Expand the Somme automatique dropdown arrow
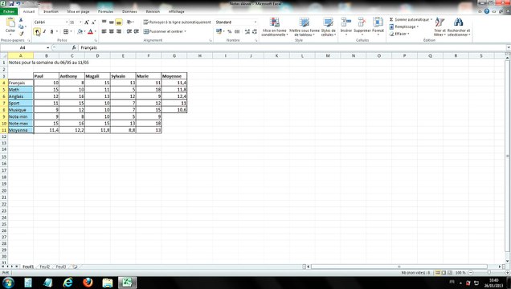 (x=431, y=19)
